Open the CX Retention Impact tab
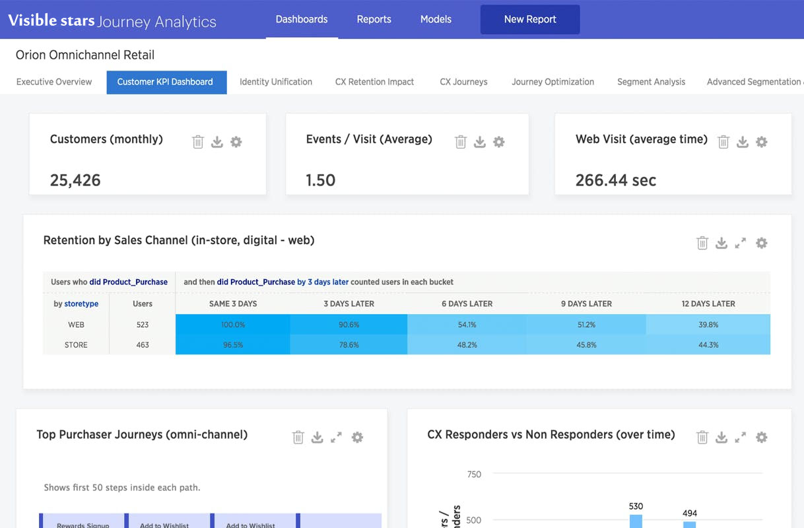The height and width of the screenshot is (528, 804). click(374, 82)
